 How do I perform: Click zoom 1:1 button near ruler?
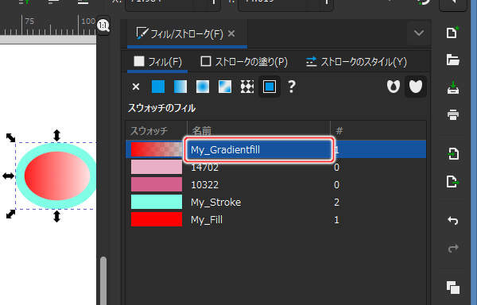(103, 25)
